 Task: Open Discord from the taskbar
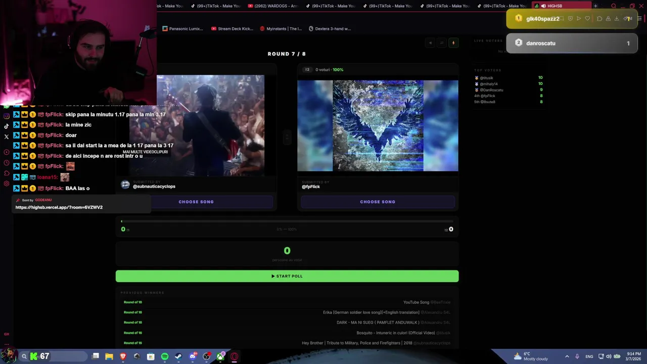click(x=193, y=356)
